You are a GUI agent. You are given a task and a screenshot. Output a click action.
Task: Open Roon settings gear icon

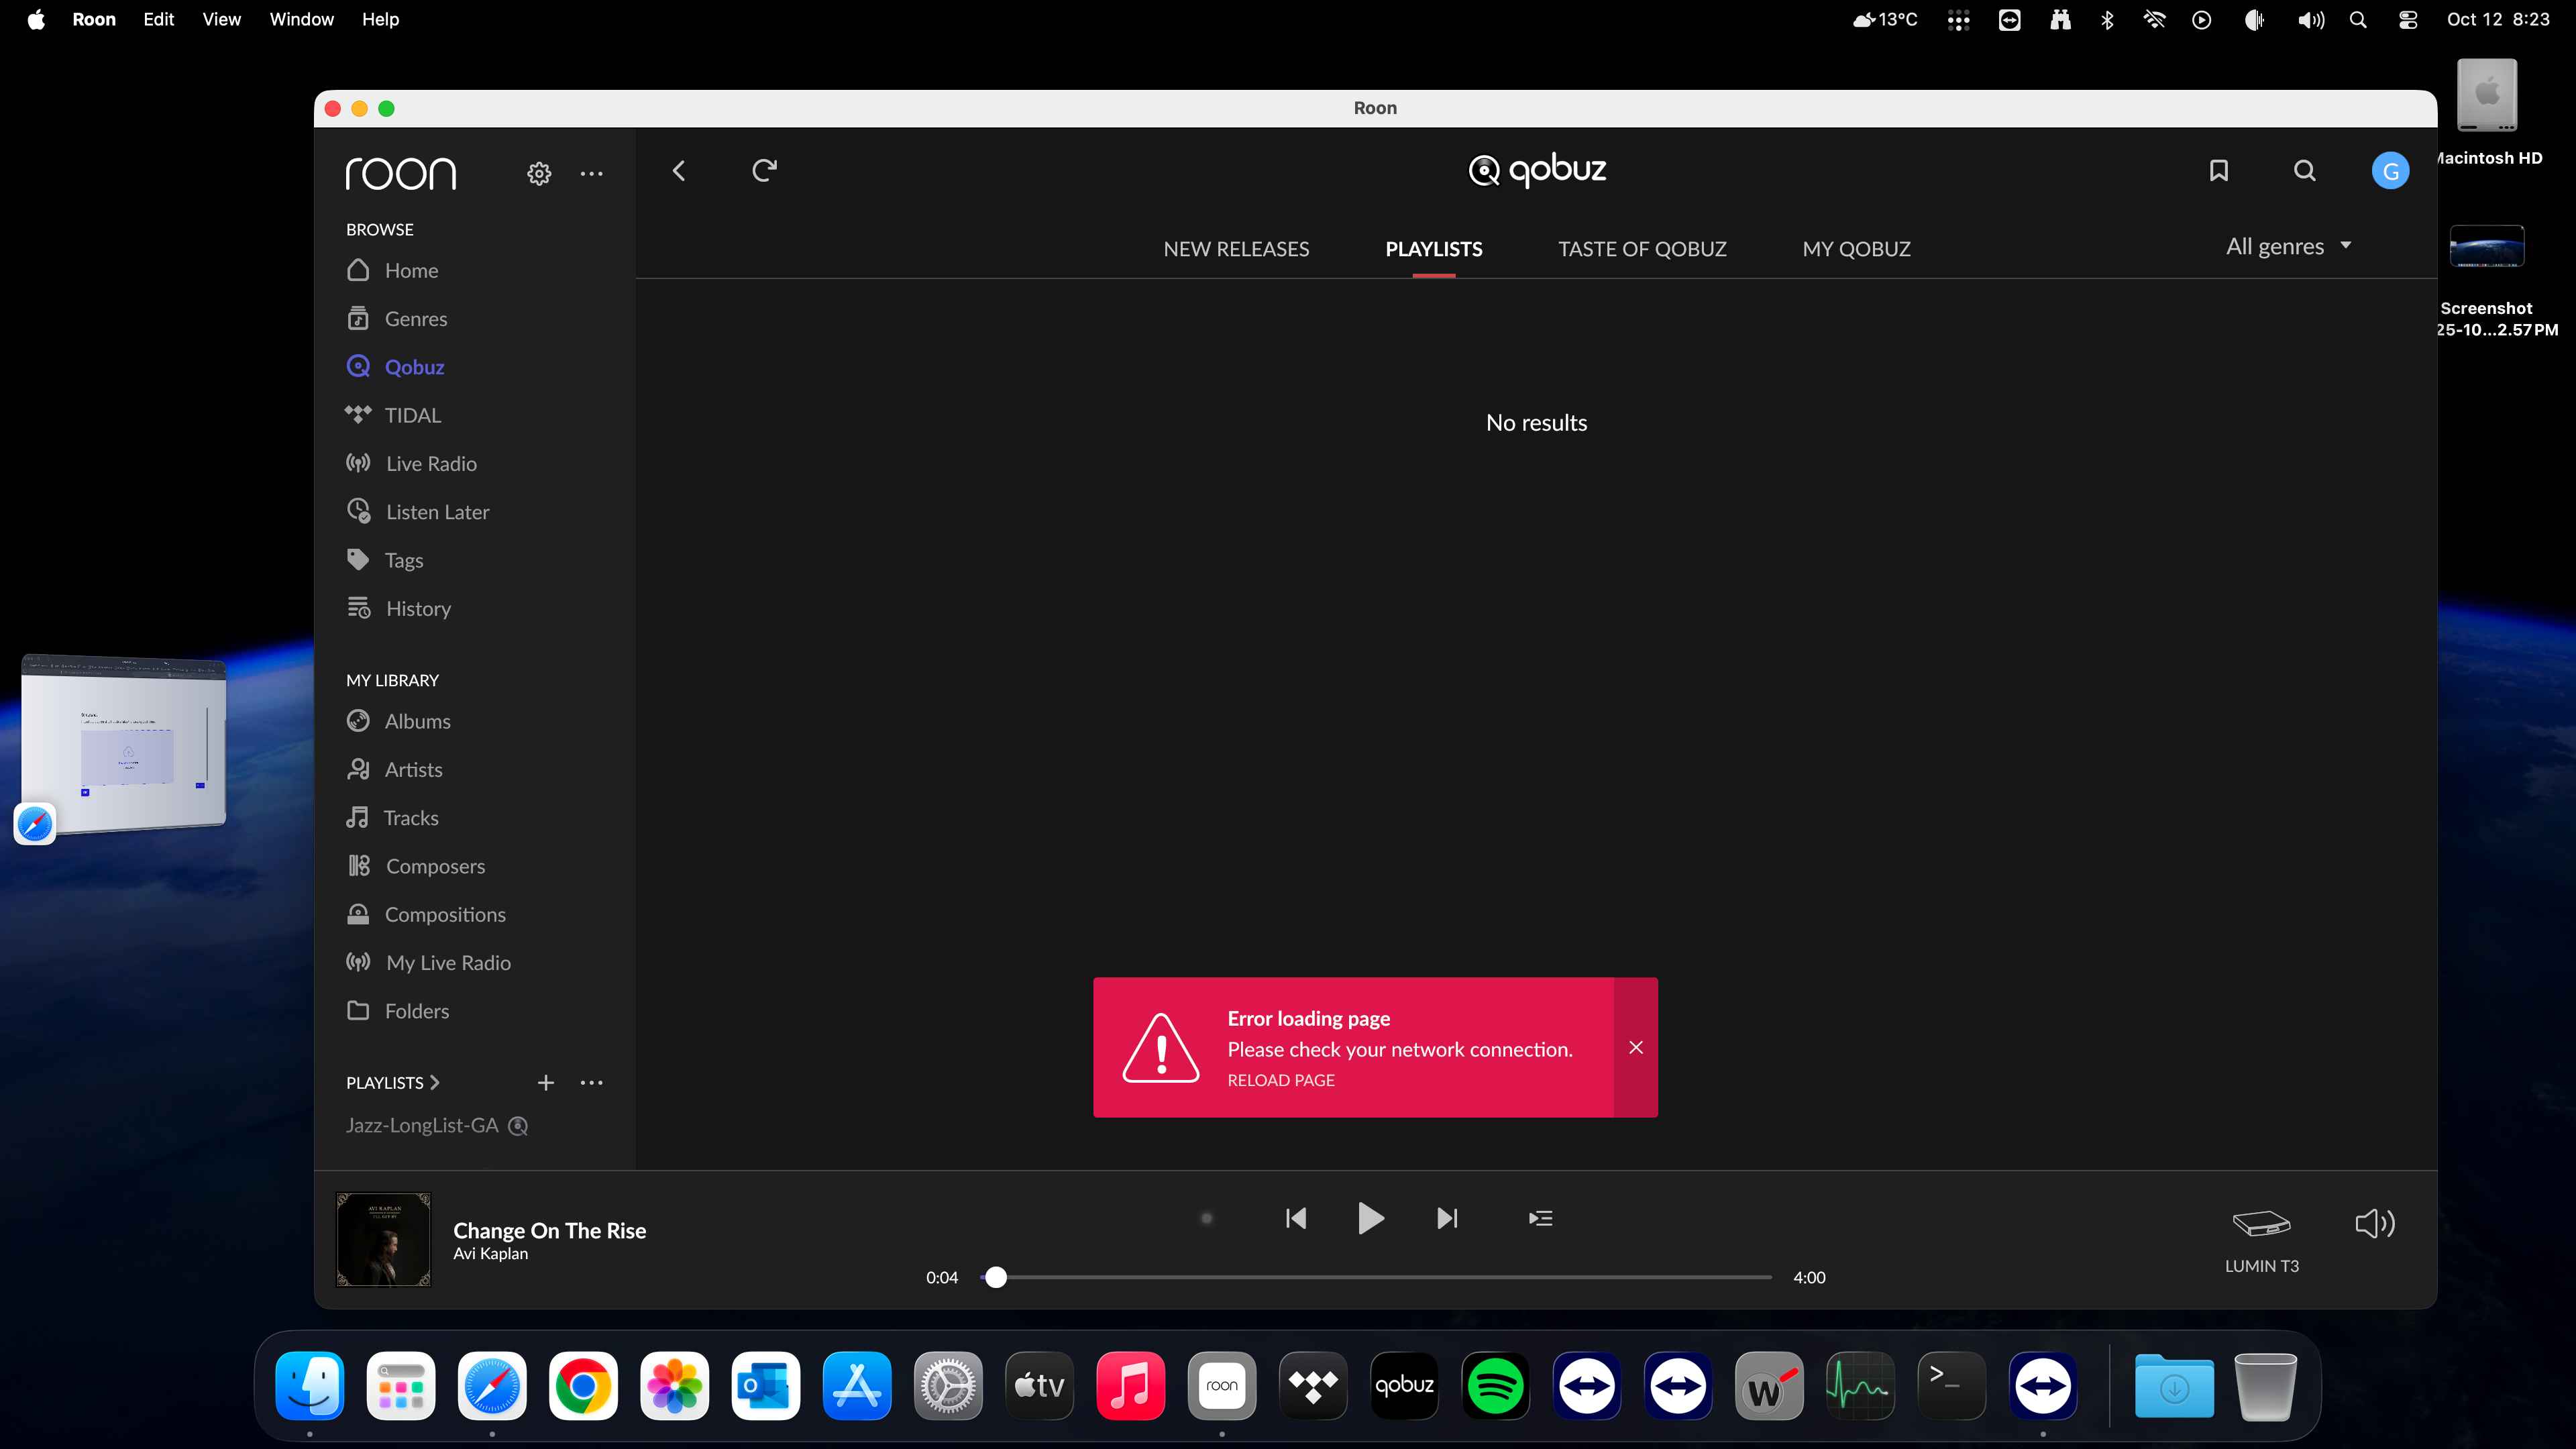539,173
